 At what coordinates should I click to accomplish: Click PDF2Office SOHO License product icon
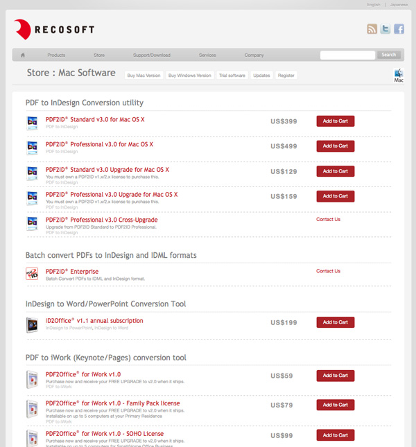click(32, 439)
